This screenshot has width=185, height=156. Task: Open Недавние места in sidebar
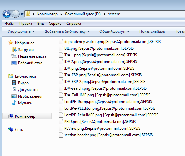[x=32, y=56]
